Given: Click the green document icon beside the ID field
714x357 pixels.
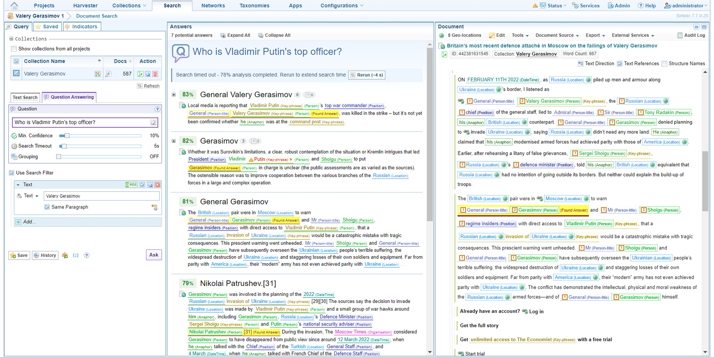Looking at the screenshot, I should point(444,54).
